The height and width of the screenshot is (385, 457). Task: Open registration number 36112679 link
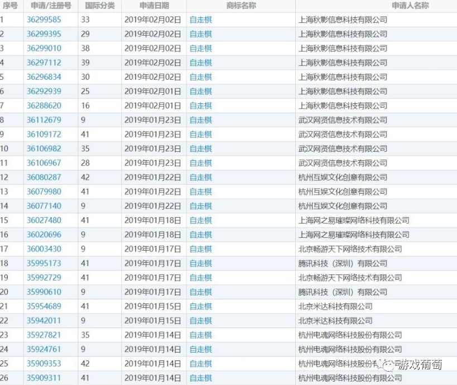coord(44,120)
